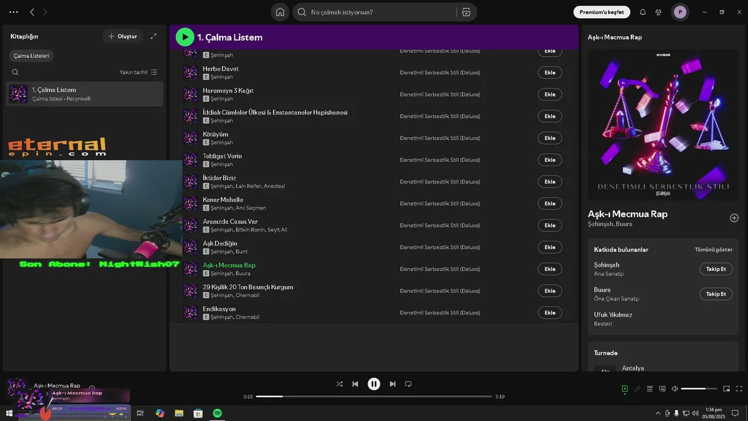Open artist link 'Lain Nefer'

(x=248, y=186)
